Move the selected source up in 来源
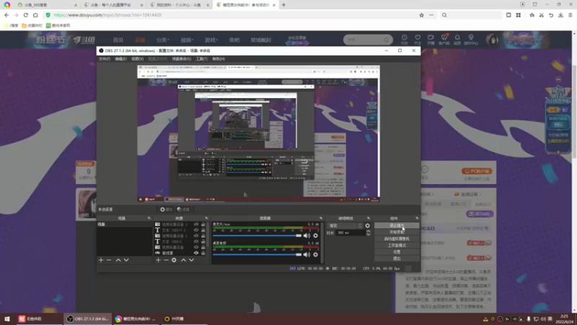Image resolution: width=577 pixels, height=325 pixels. point(184,260)
